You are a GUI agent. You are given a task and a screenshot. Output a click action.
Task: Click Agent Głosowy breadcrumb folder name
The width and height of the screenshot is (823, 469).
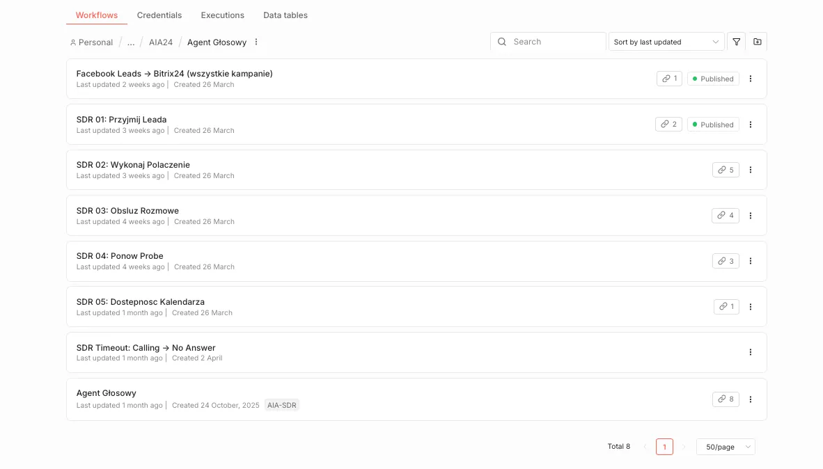[217, 42]
